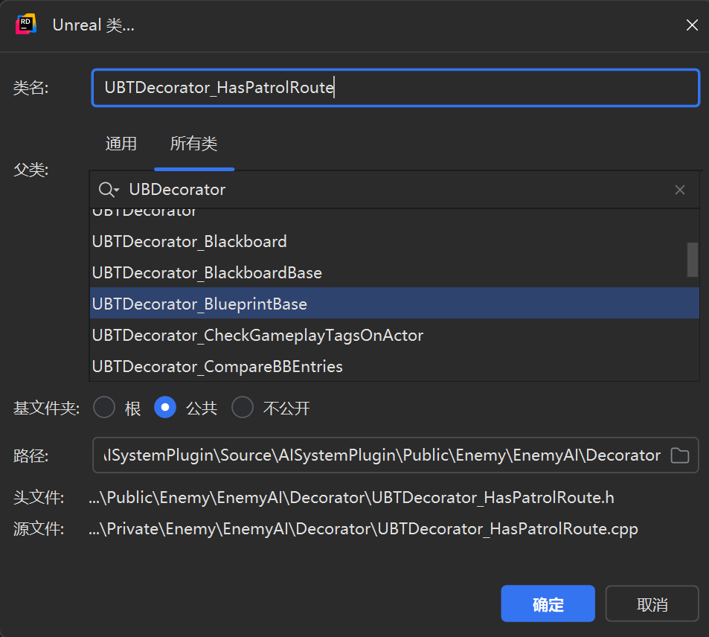Open search options magnifier dropdown
This screenshot has width=709, height=637.
pos(109,190)
